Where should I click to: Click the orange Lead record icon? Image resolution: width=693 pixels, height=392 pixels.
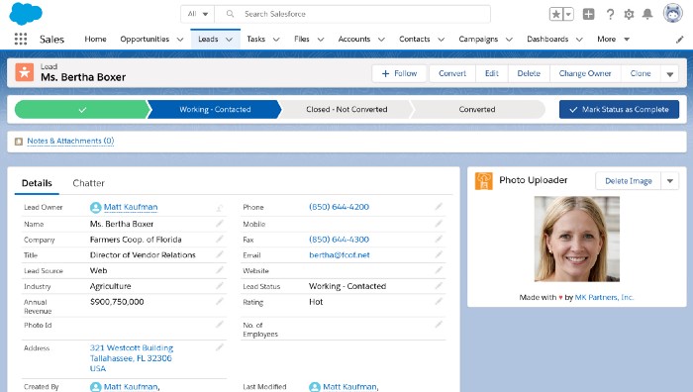coord(25,72)
